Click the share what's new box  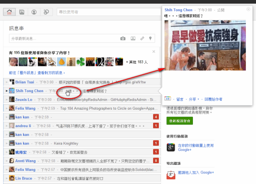pos(82,39)
